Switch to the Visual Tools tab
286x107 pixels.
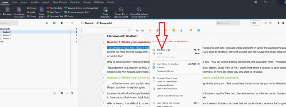(x=75, y=2)
